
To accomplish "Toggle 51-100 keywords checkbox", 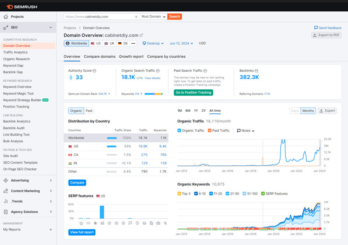I will 244,194.
